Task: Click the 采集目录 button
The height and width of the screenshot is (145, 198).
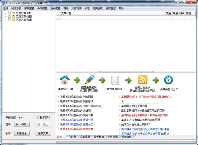Action: [22, 133]
